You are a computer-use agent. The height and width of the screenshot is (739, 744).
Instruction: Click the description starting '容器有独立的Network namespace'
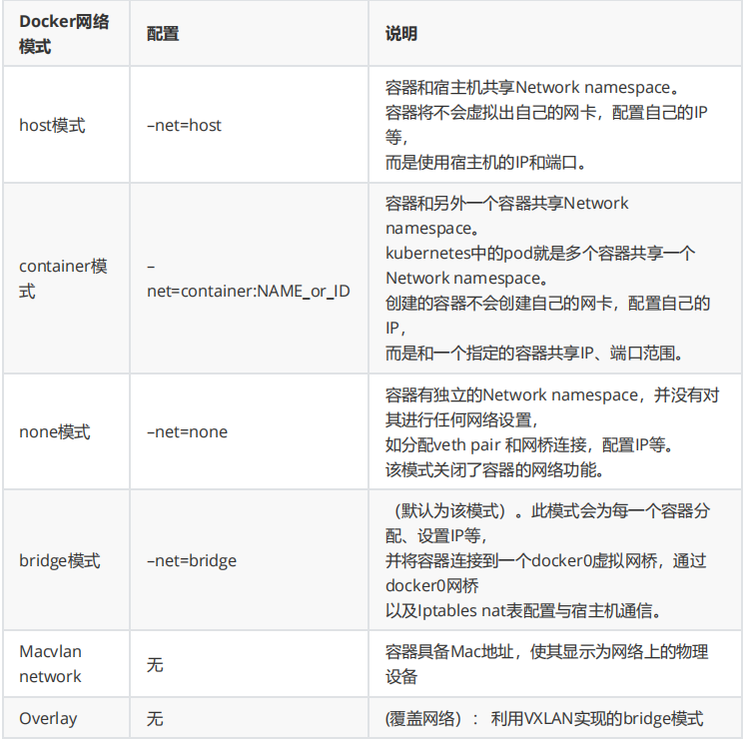tap(552, 432)
